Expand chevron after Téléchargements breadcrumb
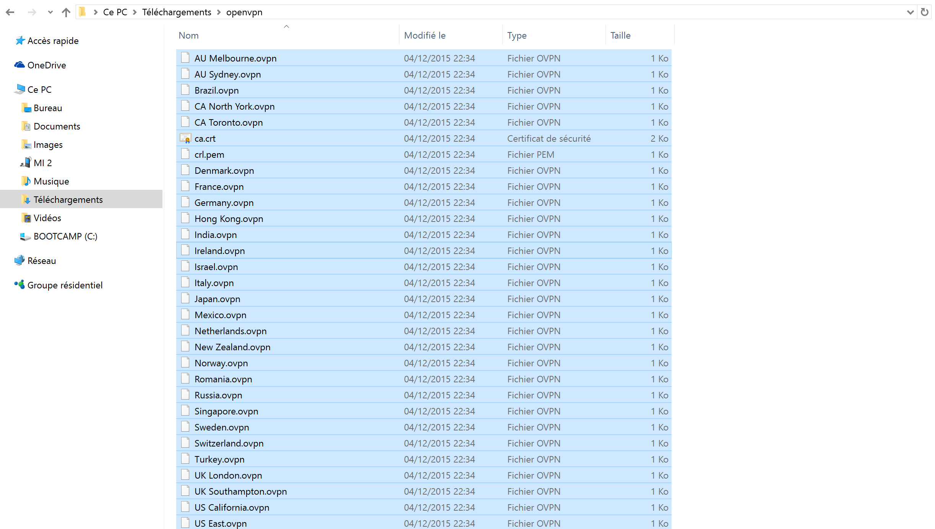The width and height of the screenshot is (935, 529). pos(219,12)
